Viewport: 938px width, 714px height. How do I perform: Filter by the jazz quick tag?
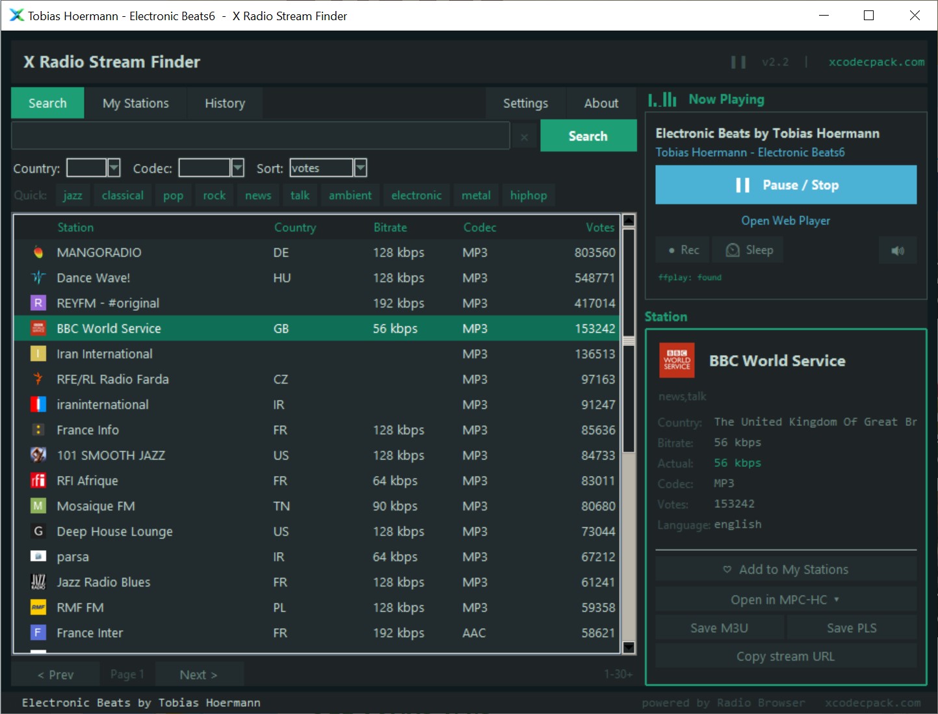tap(73, 195)
